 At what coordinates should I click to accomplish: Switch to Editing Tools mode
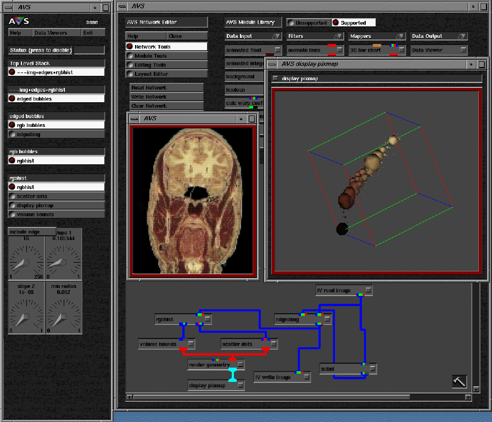166,65
